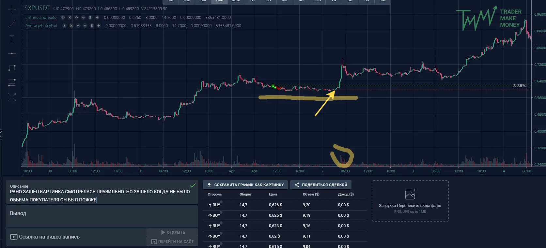The height and width of the screenshot is (248, 546).
Task: Click the image upload icon
Action: click(x=410, y=194)
